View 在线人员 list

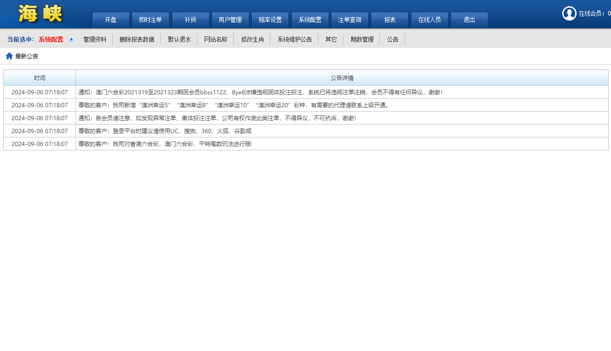click(x=429, y=20)
